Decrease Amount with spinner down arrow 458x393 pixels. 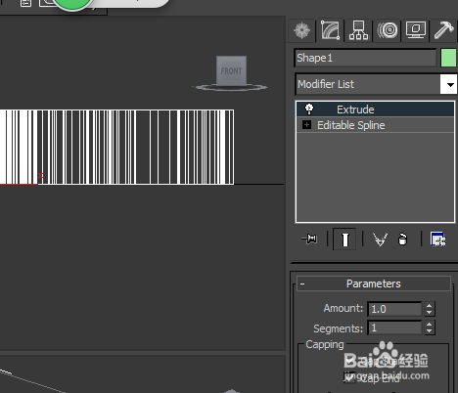(x=430, y=312)
